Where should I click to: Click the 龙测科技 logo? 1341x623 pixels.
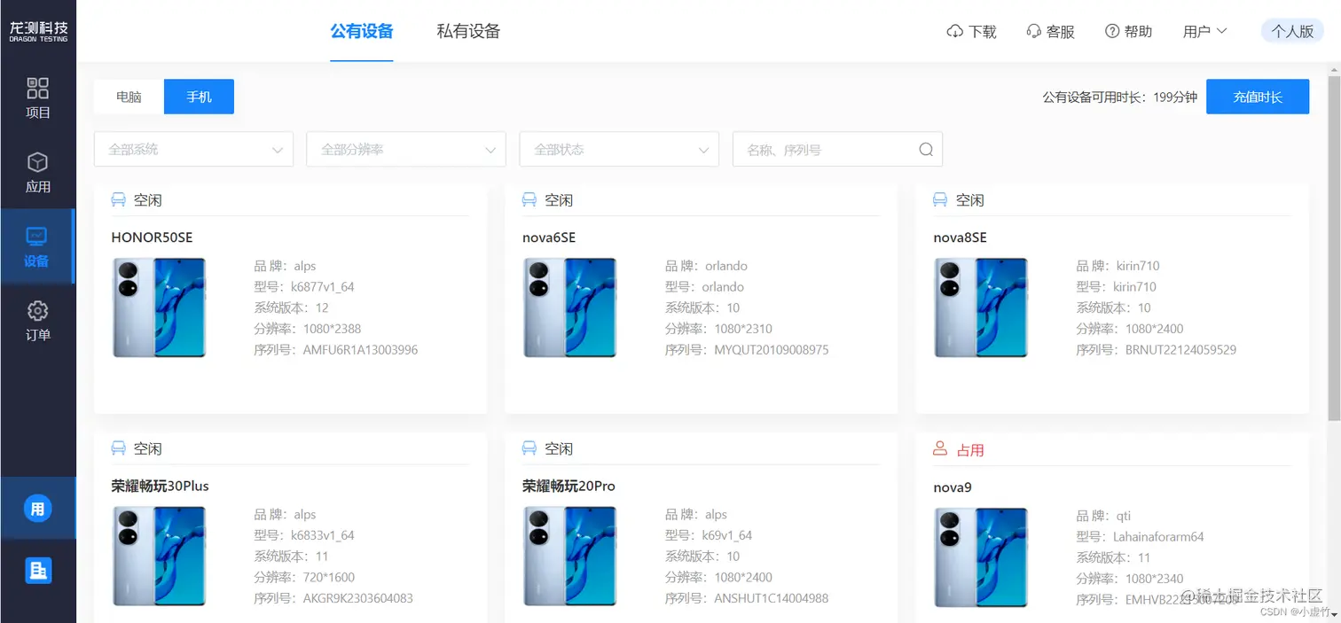point(38,32)
